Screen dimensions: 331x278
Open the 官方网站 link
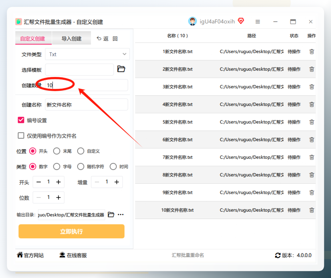(30, 255)
